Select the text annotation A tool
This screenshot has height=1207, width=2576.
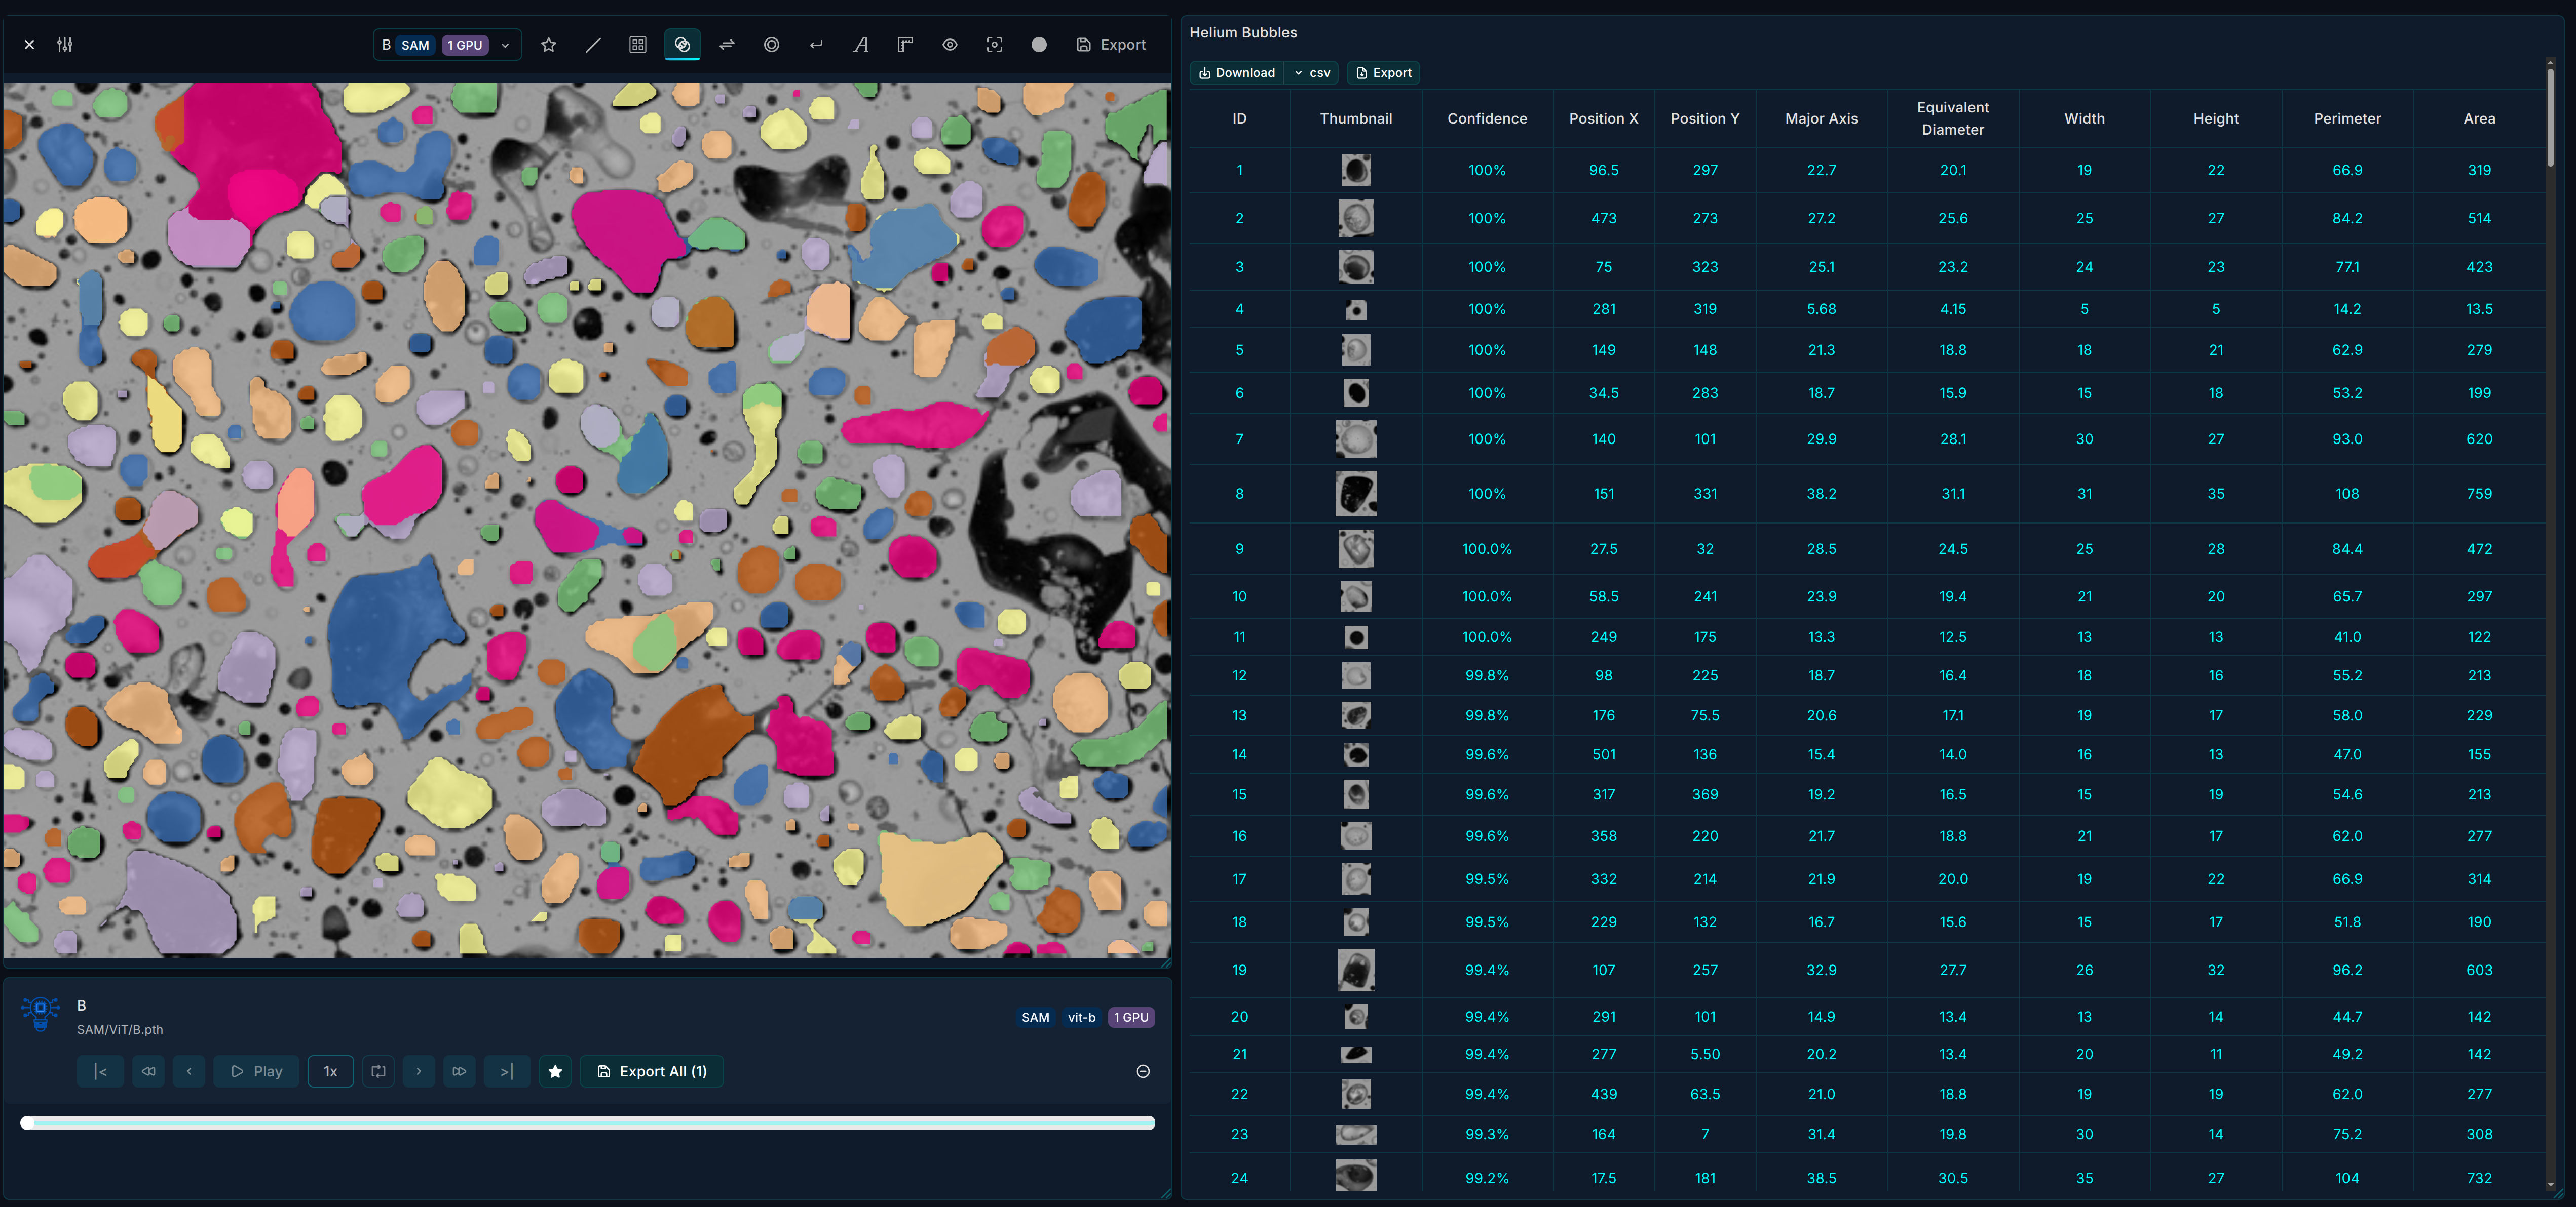[860, 45]
